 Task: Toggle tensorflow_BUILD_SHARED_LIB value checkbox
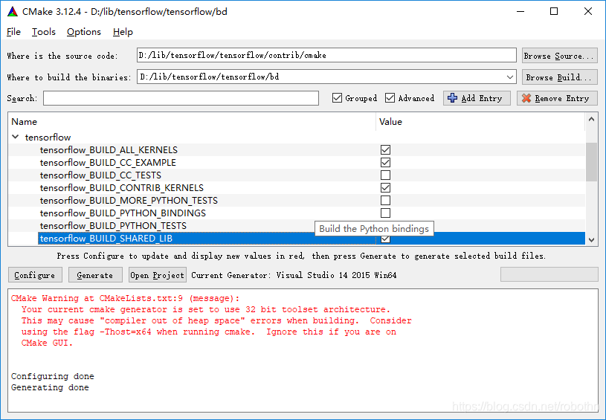click(x=385, y=239)
